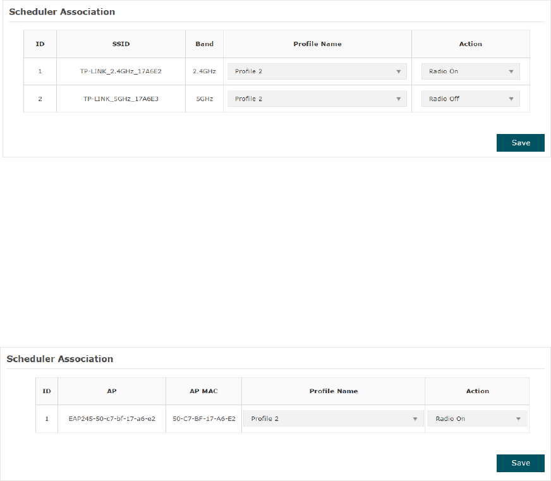Click the AP MAC column header

pos(204,391)
